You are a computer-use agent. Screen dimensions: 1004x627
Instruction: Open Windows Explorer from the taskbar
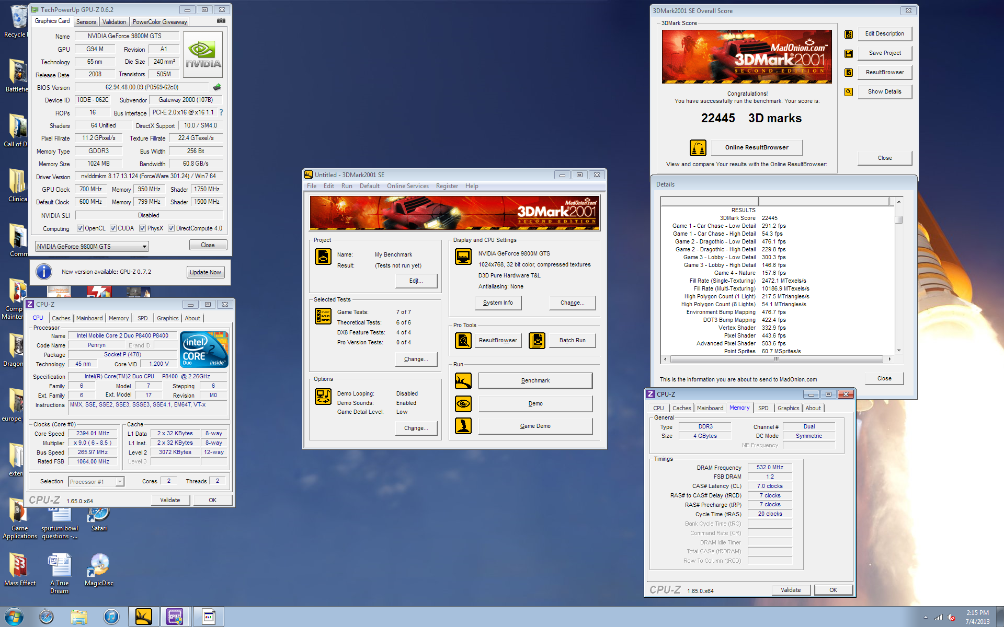click(x=79, y=617)
